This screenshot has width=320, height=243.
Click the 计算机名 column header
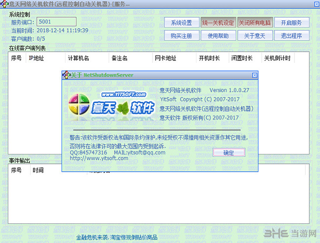coord(87,59)
